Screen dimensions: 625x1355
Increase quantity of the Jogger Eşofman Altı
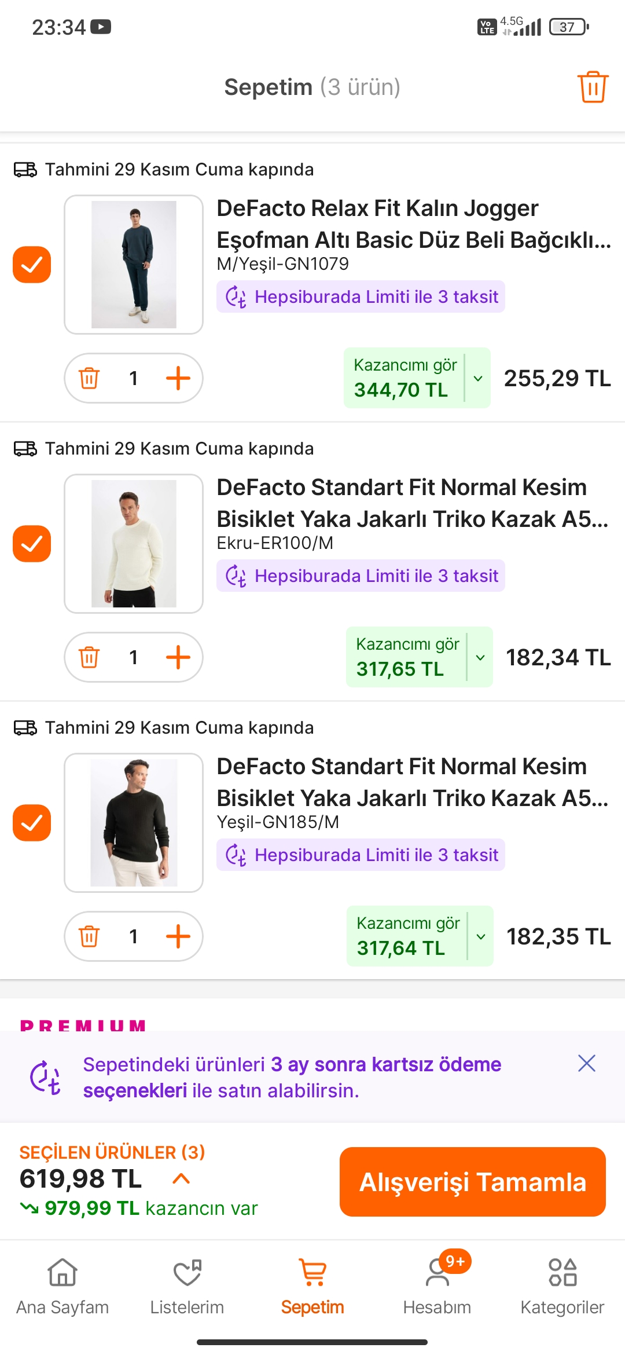pos(178,378)
